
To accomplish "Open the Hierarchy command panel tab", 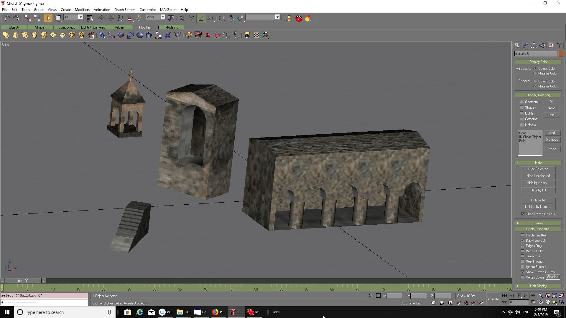I will coord(534,45).
